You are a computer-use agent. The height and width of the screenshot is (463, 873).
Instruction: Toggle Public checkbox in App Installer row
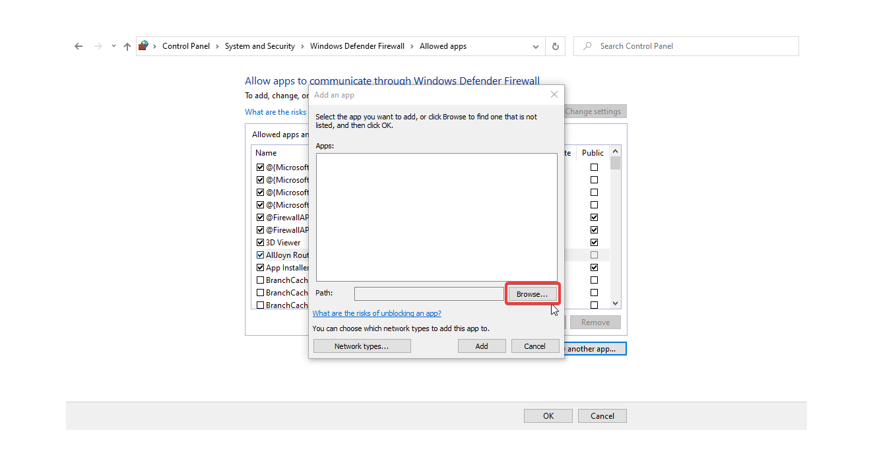[594, 268]
